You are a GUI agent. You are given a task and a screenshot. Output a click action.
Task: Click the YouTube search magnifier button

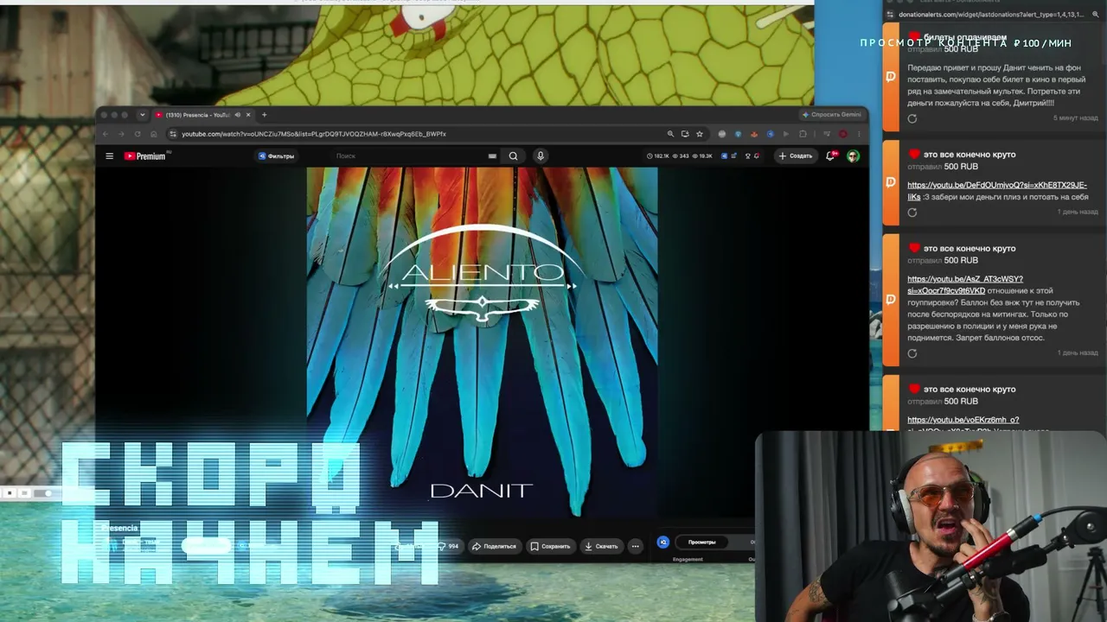(x=513, y=156)
